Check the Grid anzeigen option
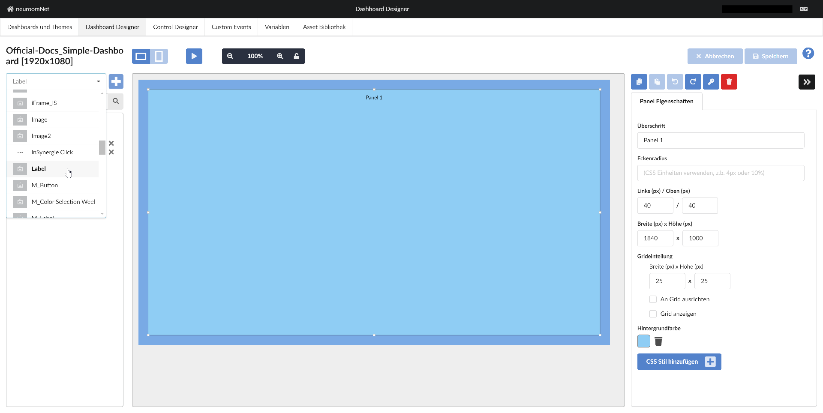Image resolution: width=823 pixels, height=413 pixels. coord(653,314)
